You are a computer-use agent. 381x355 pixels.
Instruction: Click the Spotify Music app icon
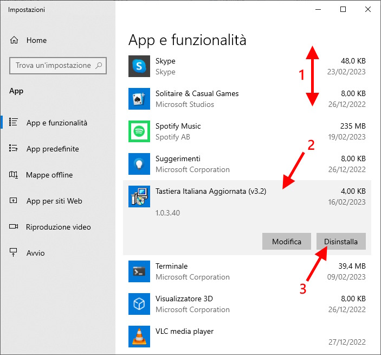(139, 131)
